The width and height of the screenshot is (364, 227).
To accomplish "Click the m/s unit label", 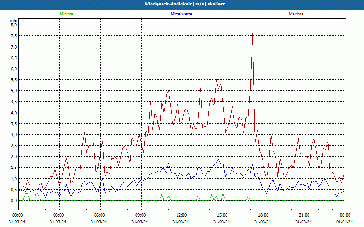I will 14,20.
